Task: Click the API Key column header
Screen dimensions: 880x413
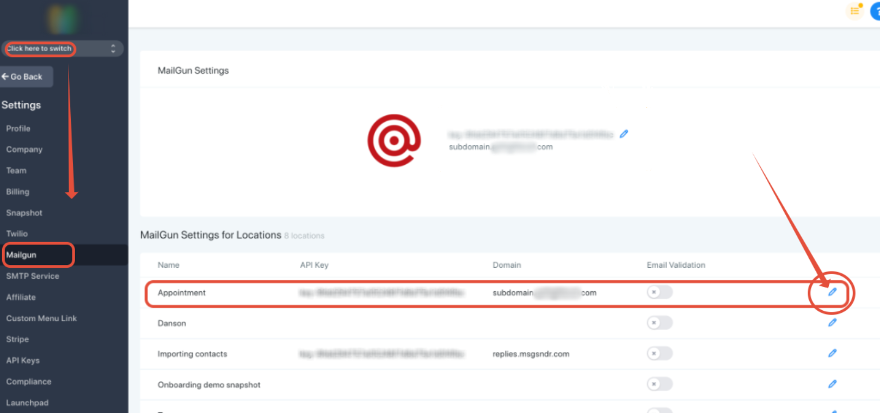Action: pos(314,265)
